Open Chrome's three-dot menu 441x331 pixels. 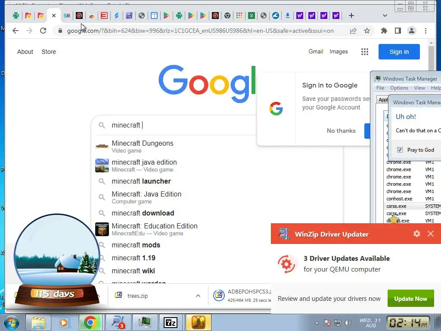(425, 31)
